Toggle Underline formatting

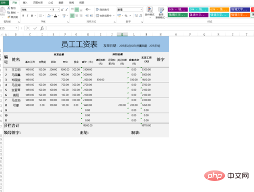[32, 15]
